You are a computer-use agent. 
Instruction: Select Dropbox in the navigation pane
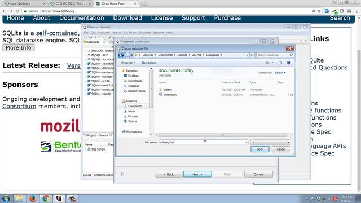pos(134,86)
